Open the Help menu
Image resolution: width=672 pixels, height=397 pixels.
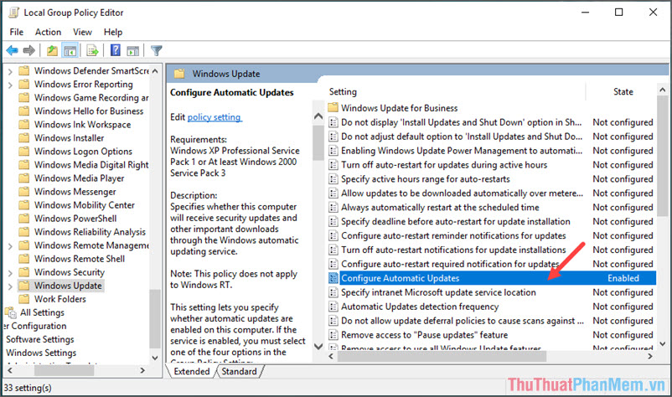coord(113,32)
